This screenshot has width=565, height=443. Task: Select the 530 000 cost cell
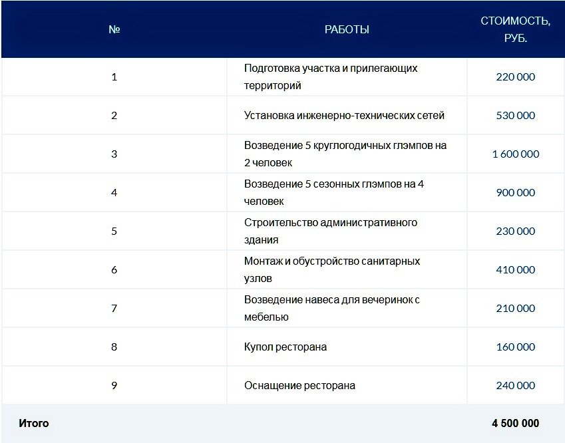(x=515, y=115)
